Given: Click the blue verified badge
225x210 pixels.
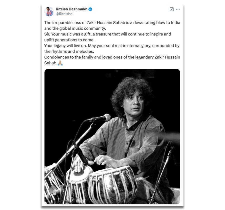Looking at the screenshot, I should tap(90, 9).
